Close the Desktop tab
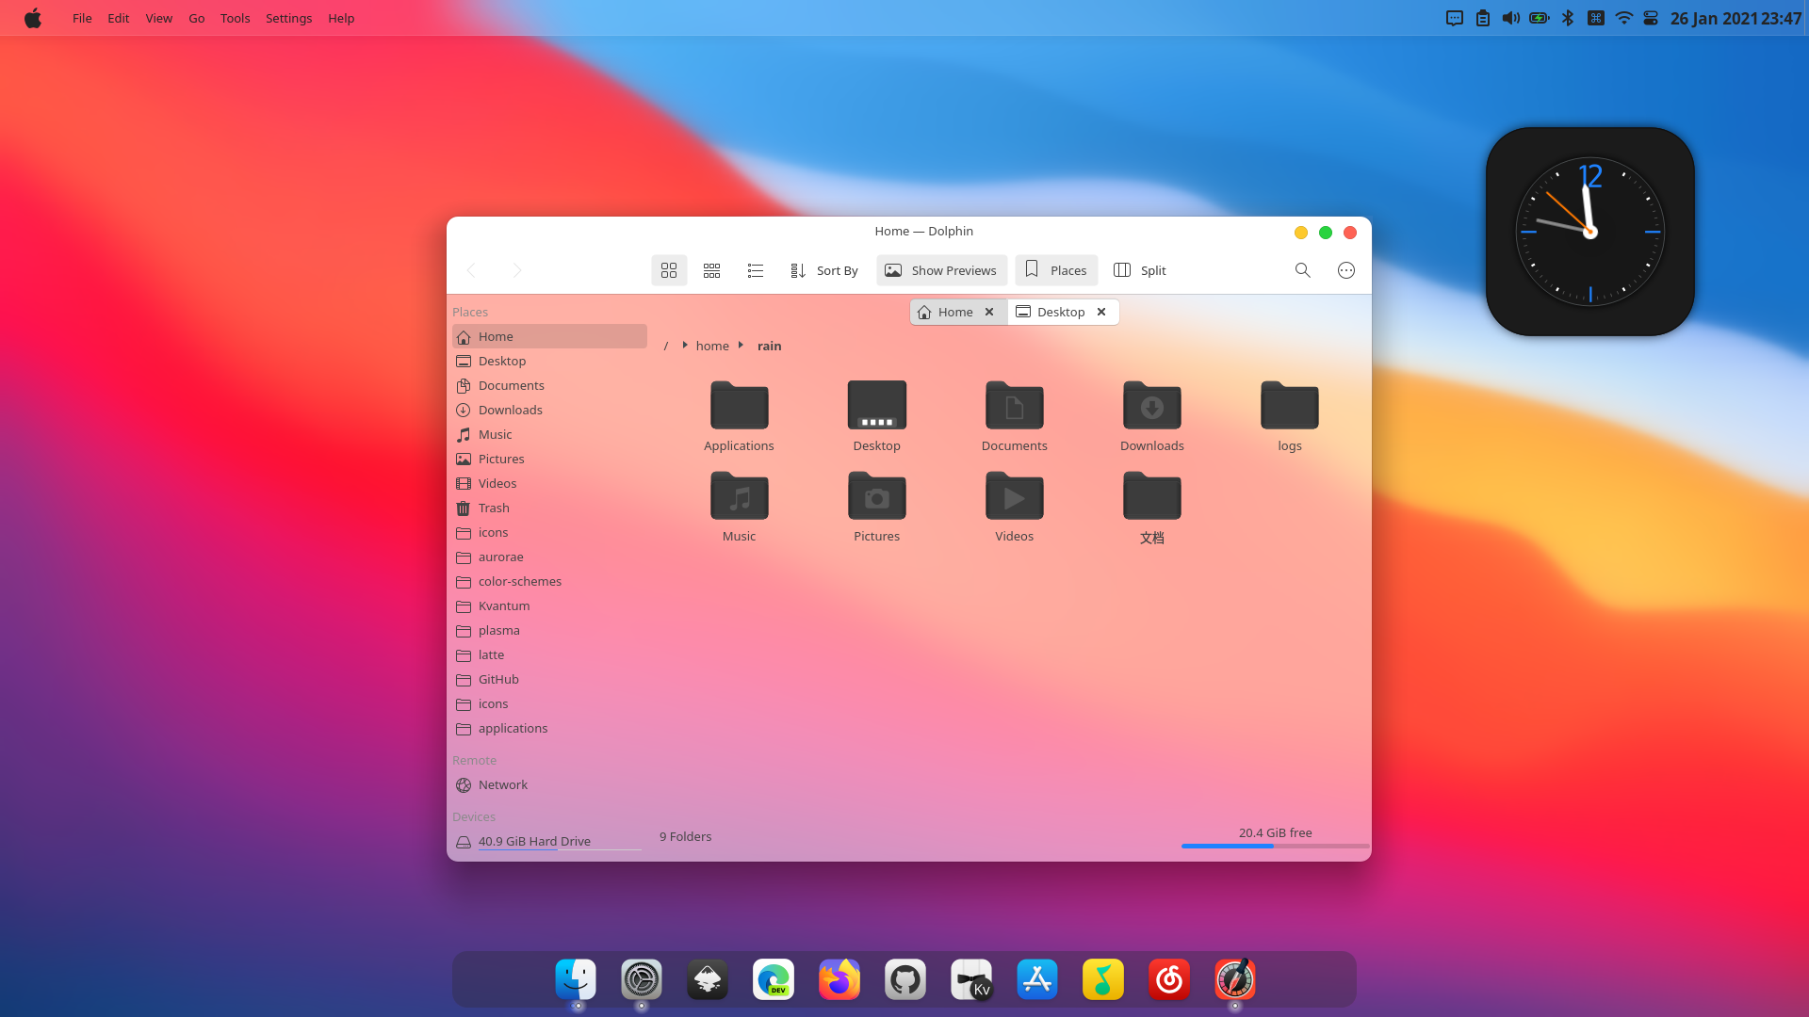The image size is (1809, 1017). pos(1101,312)
